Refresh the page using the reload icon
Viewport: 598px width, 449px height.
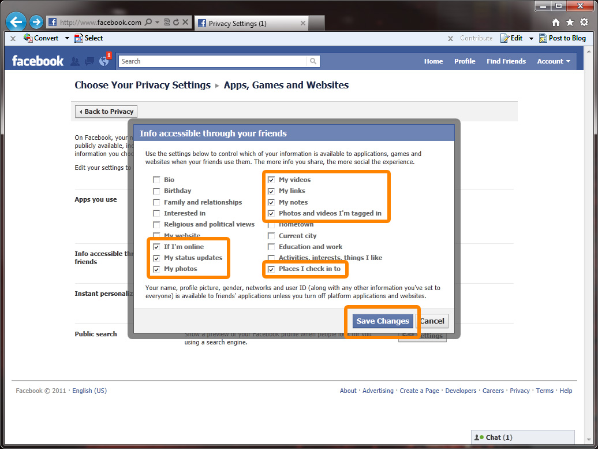point(176,23)
